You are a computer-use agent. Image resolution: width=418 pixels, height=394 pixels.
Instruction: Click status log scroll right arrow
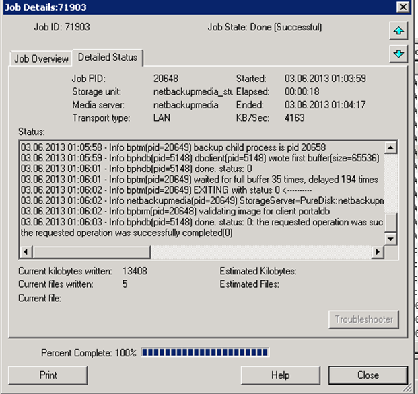tap(378, 252)
